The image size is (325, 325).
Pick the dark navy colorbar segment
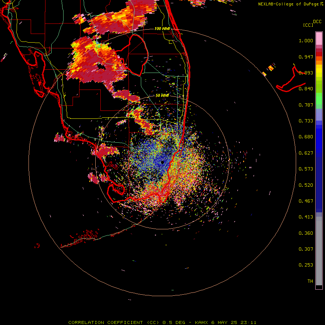point(319,185)
